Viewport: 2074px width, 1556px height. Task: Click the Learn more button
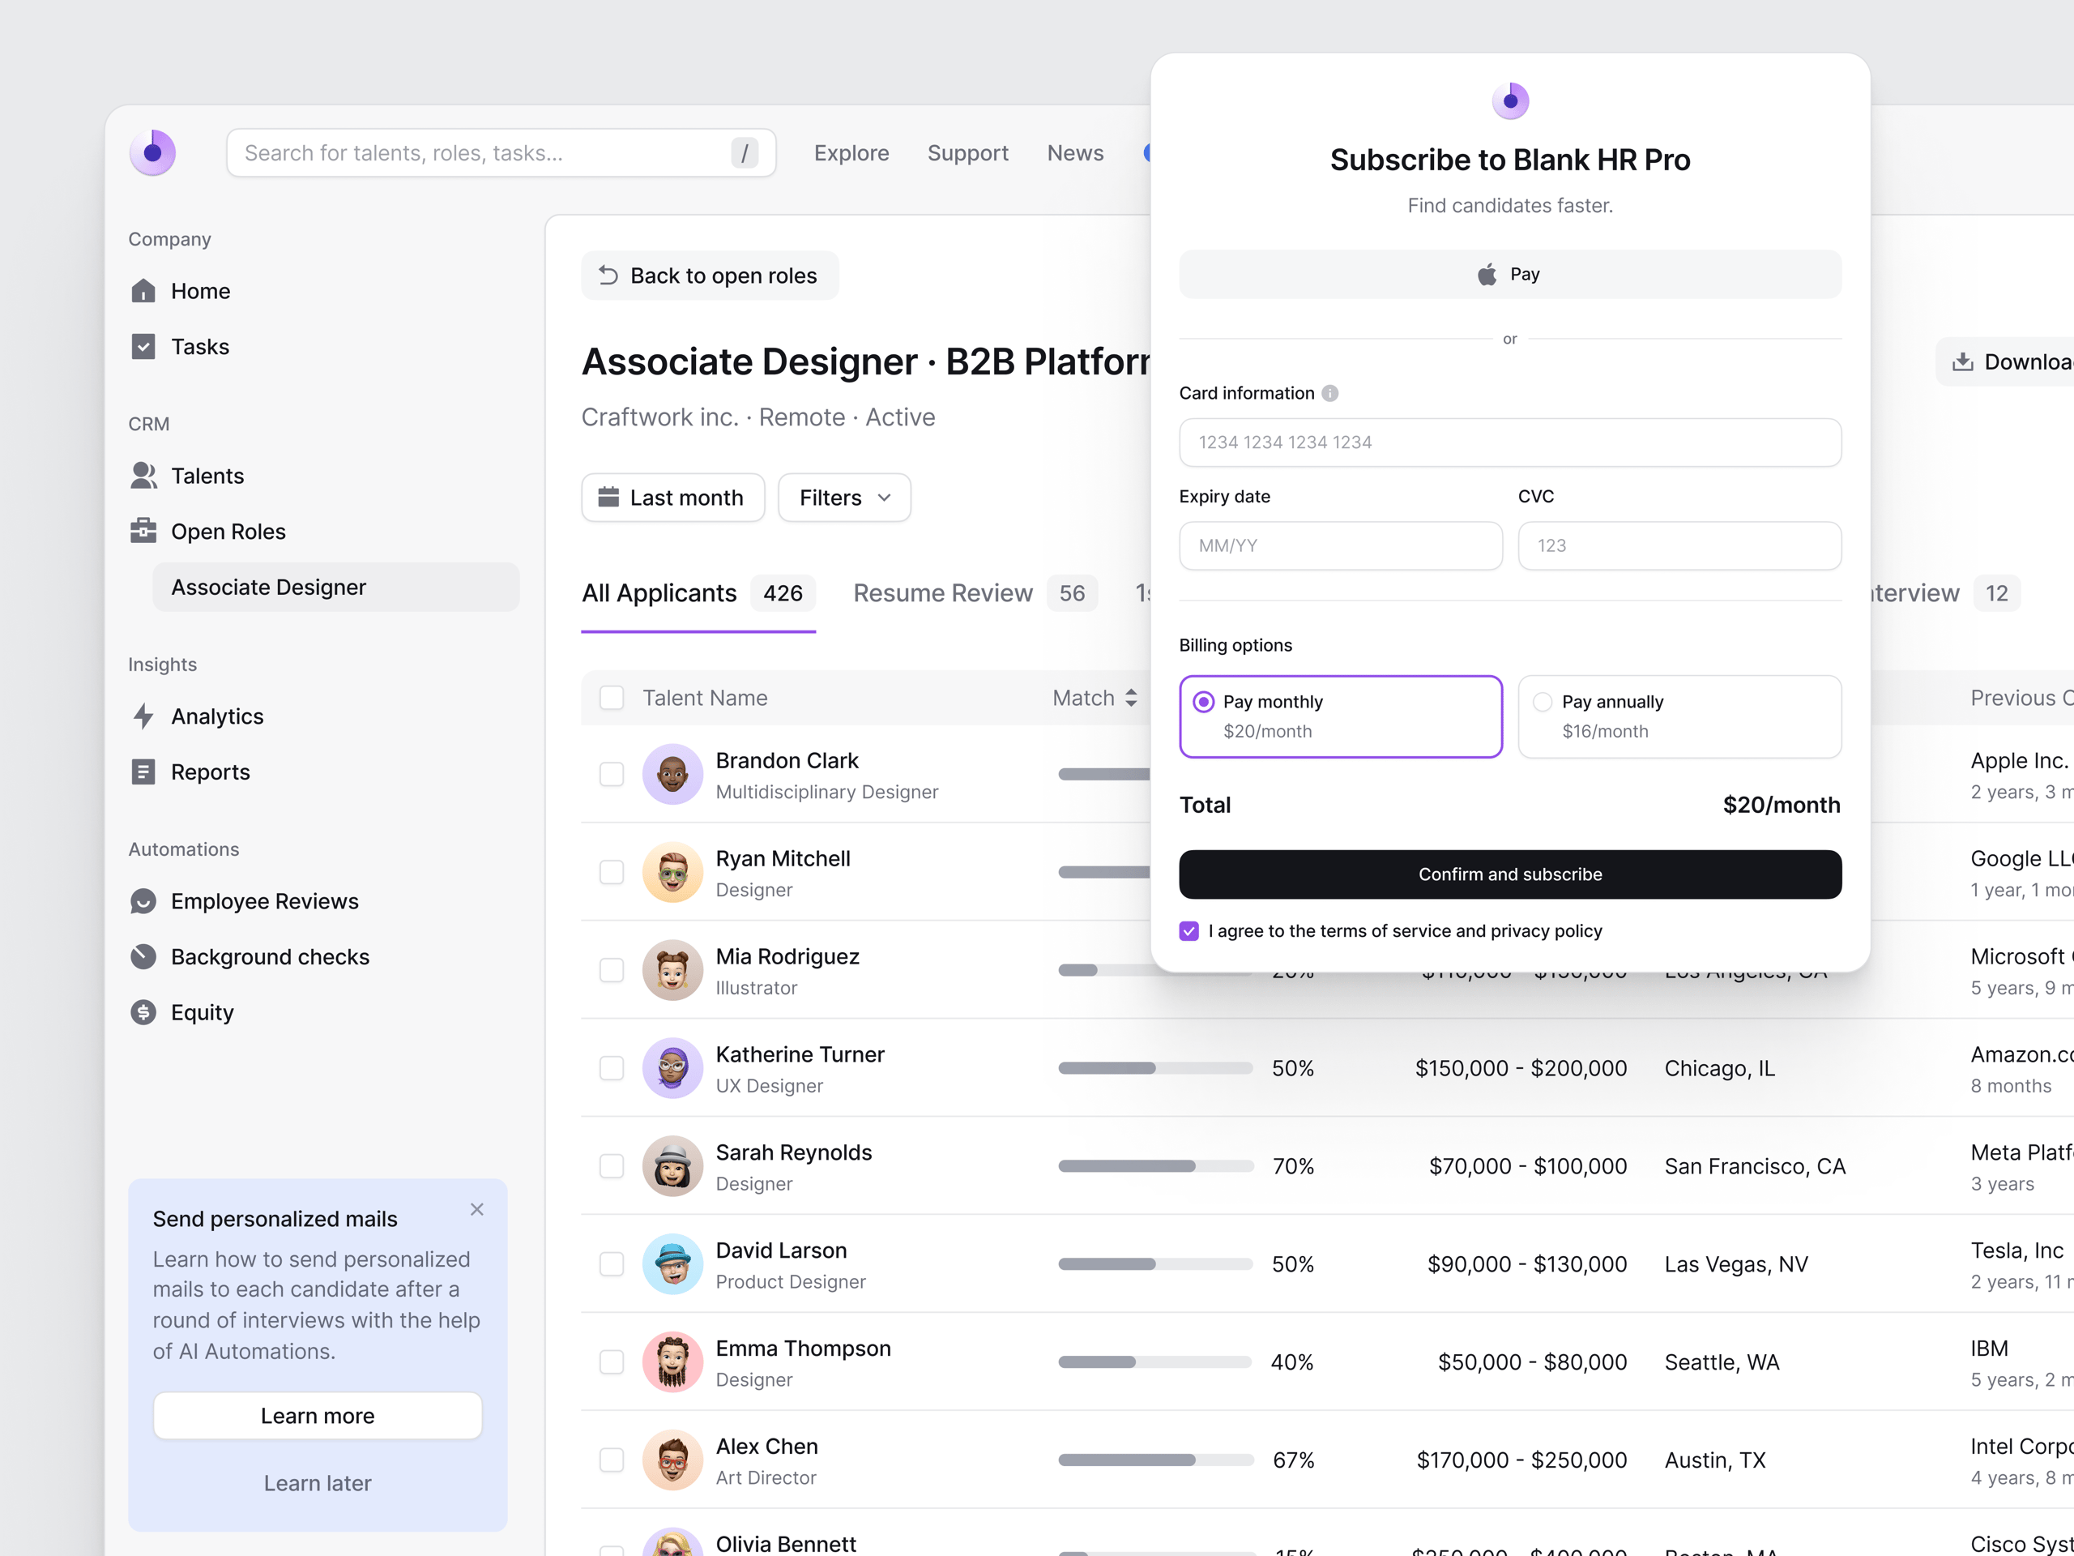click(317, 1417)
